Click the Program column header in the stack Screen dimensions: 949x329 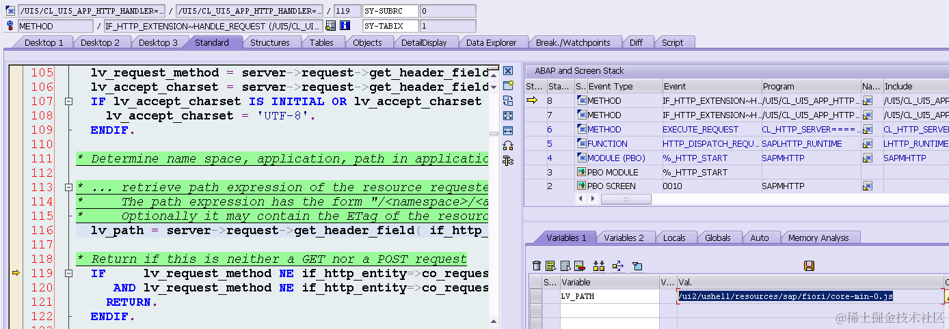point(811,87)
